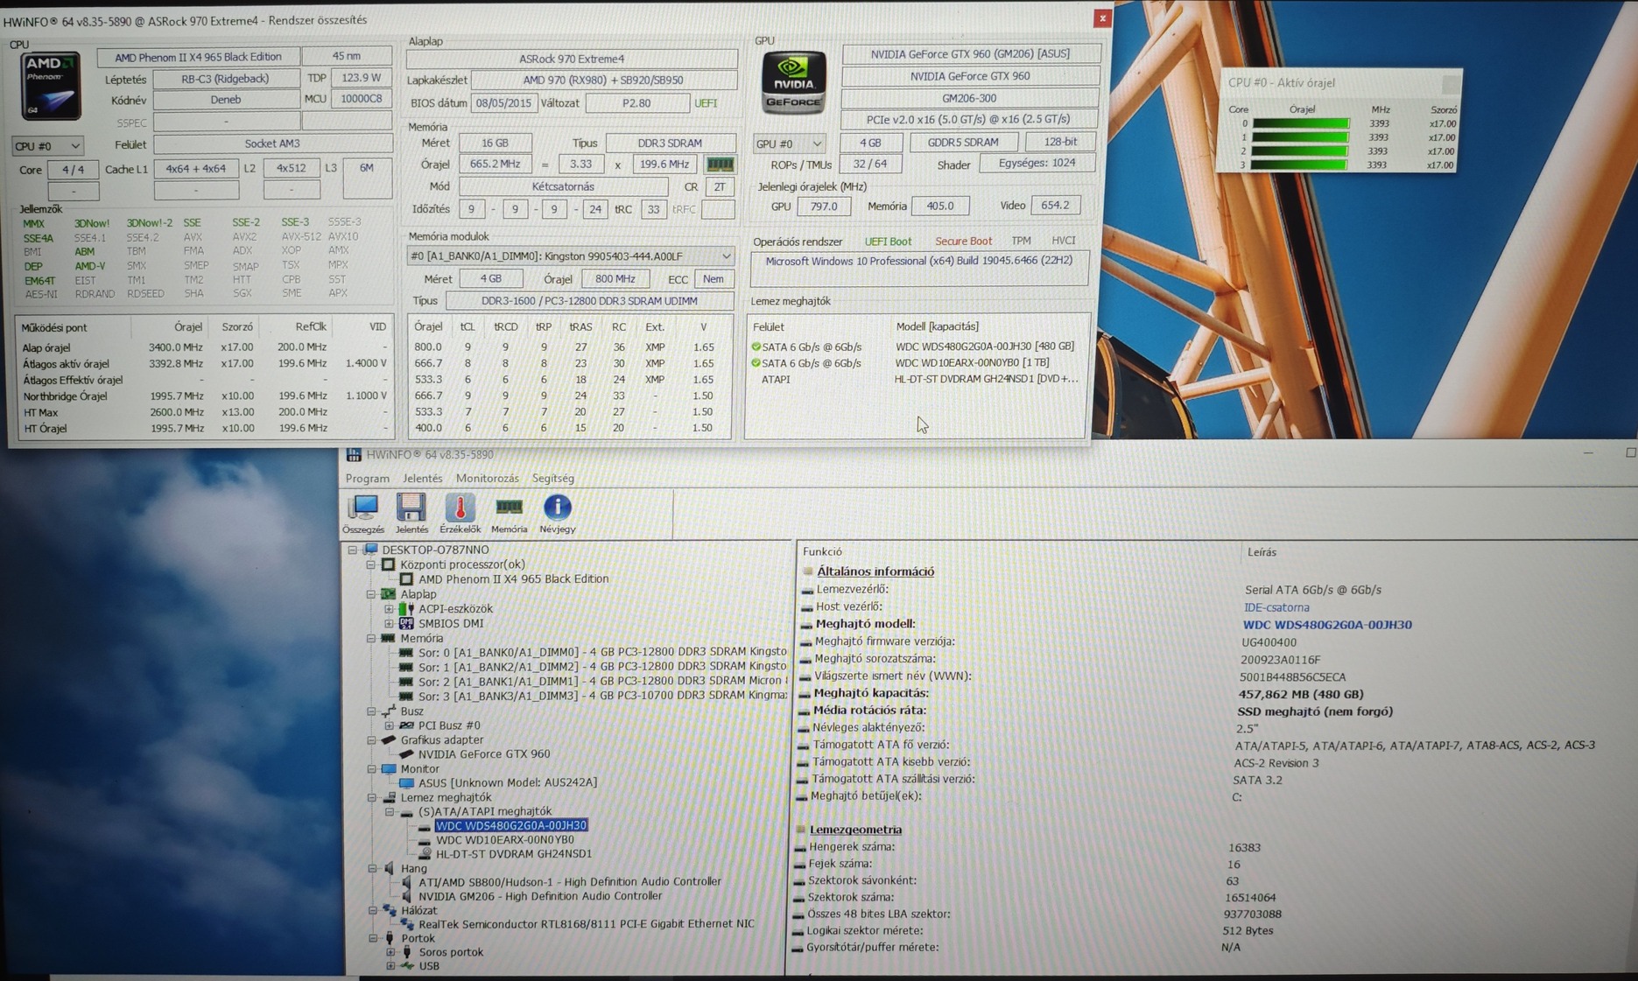
Task: Click the Általános információ section heading
Action: tap(875, 571)
